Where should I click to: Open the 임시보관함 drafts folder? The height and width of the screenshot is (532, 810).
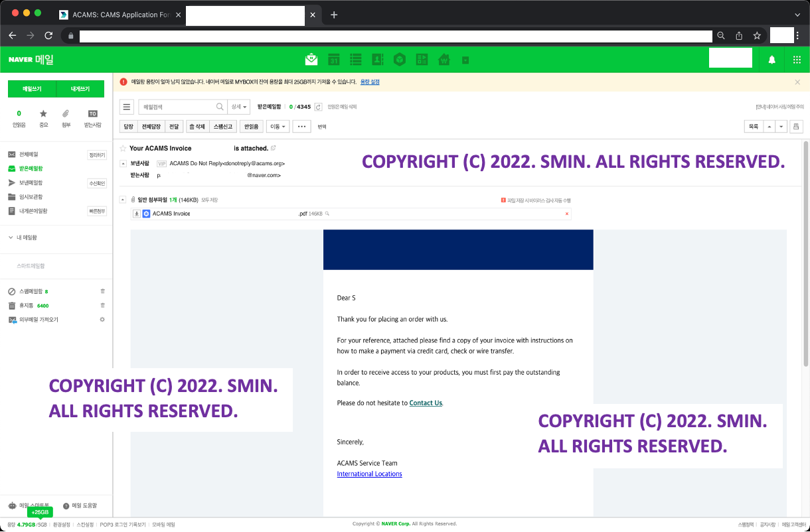coord(31,197)
